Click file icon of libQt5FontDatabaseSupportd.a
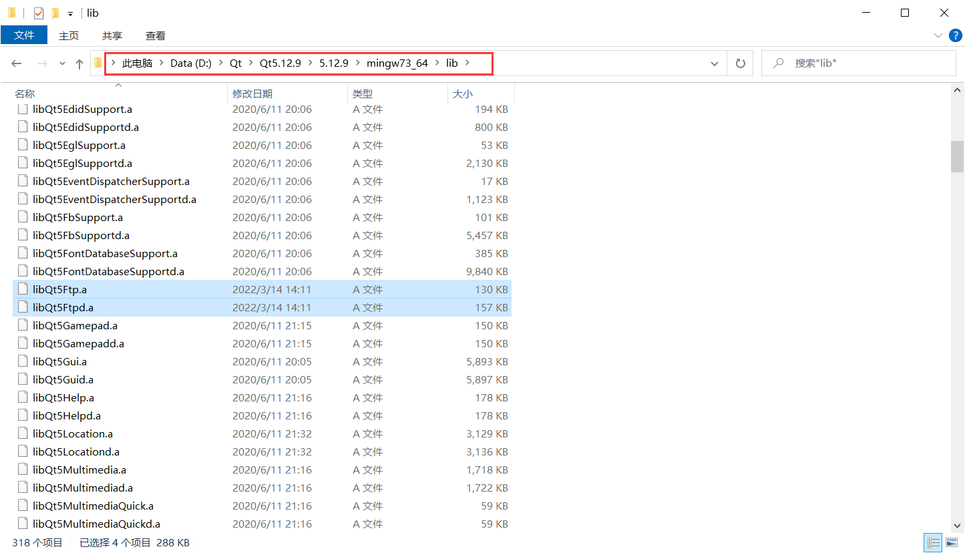The height and width of the screenshot is (553, 965). [23, 271]
